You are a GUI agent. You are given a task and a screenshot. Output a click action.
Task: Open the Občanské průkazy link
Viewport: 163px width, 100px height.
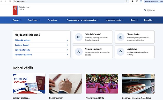coord(23,40)
